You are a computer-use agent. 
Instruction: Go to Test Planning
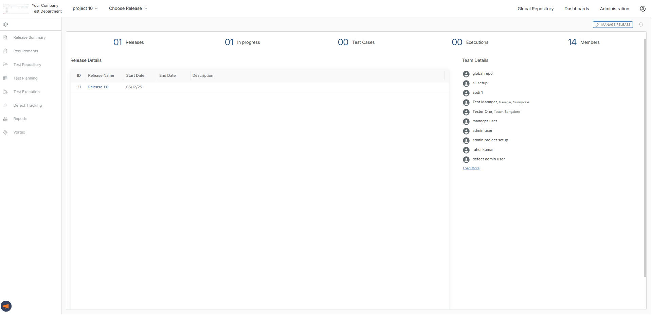pos(25,78)
